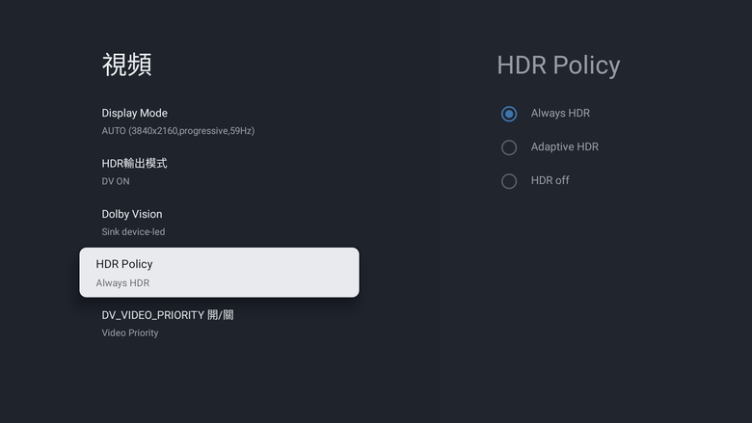Open the HDR輸出模式 setting
The image size is (752, 423).
pyautogui.click(x=219, y=172)
